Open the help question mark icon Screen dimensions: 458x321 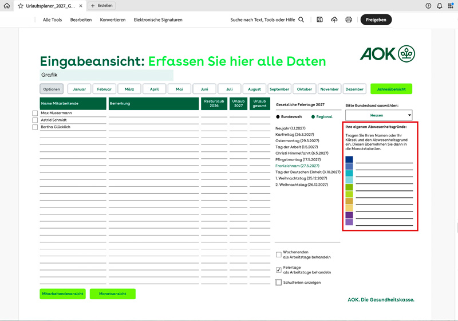428,6
